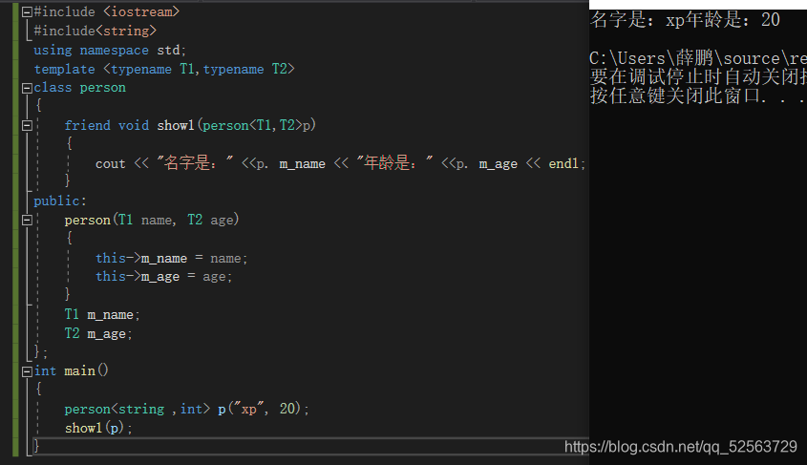Collapse the class person fold toggle
The width and height of the screenshot is (807, 465).
coord(28,88)
